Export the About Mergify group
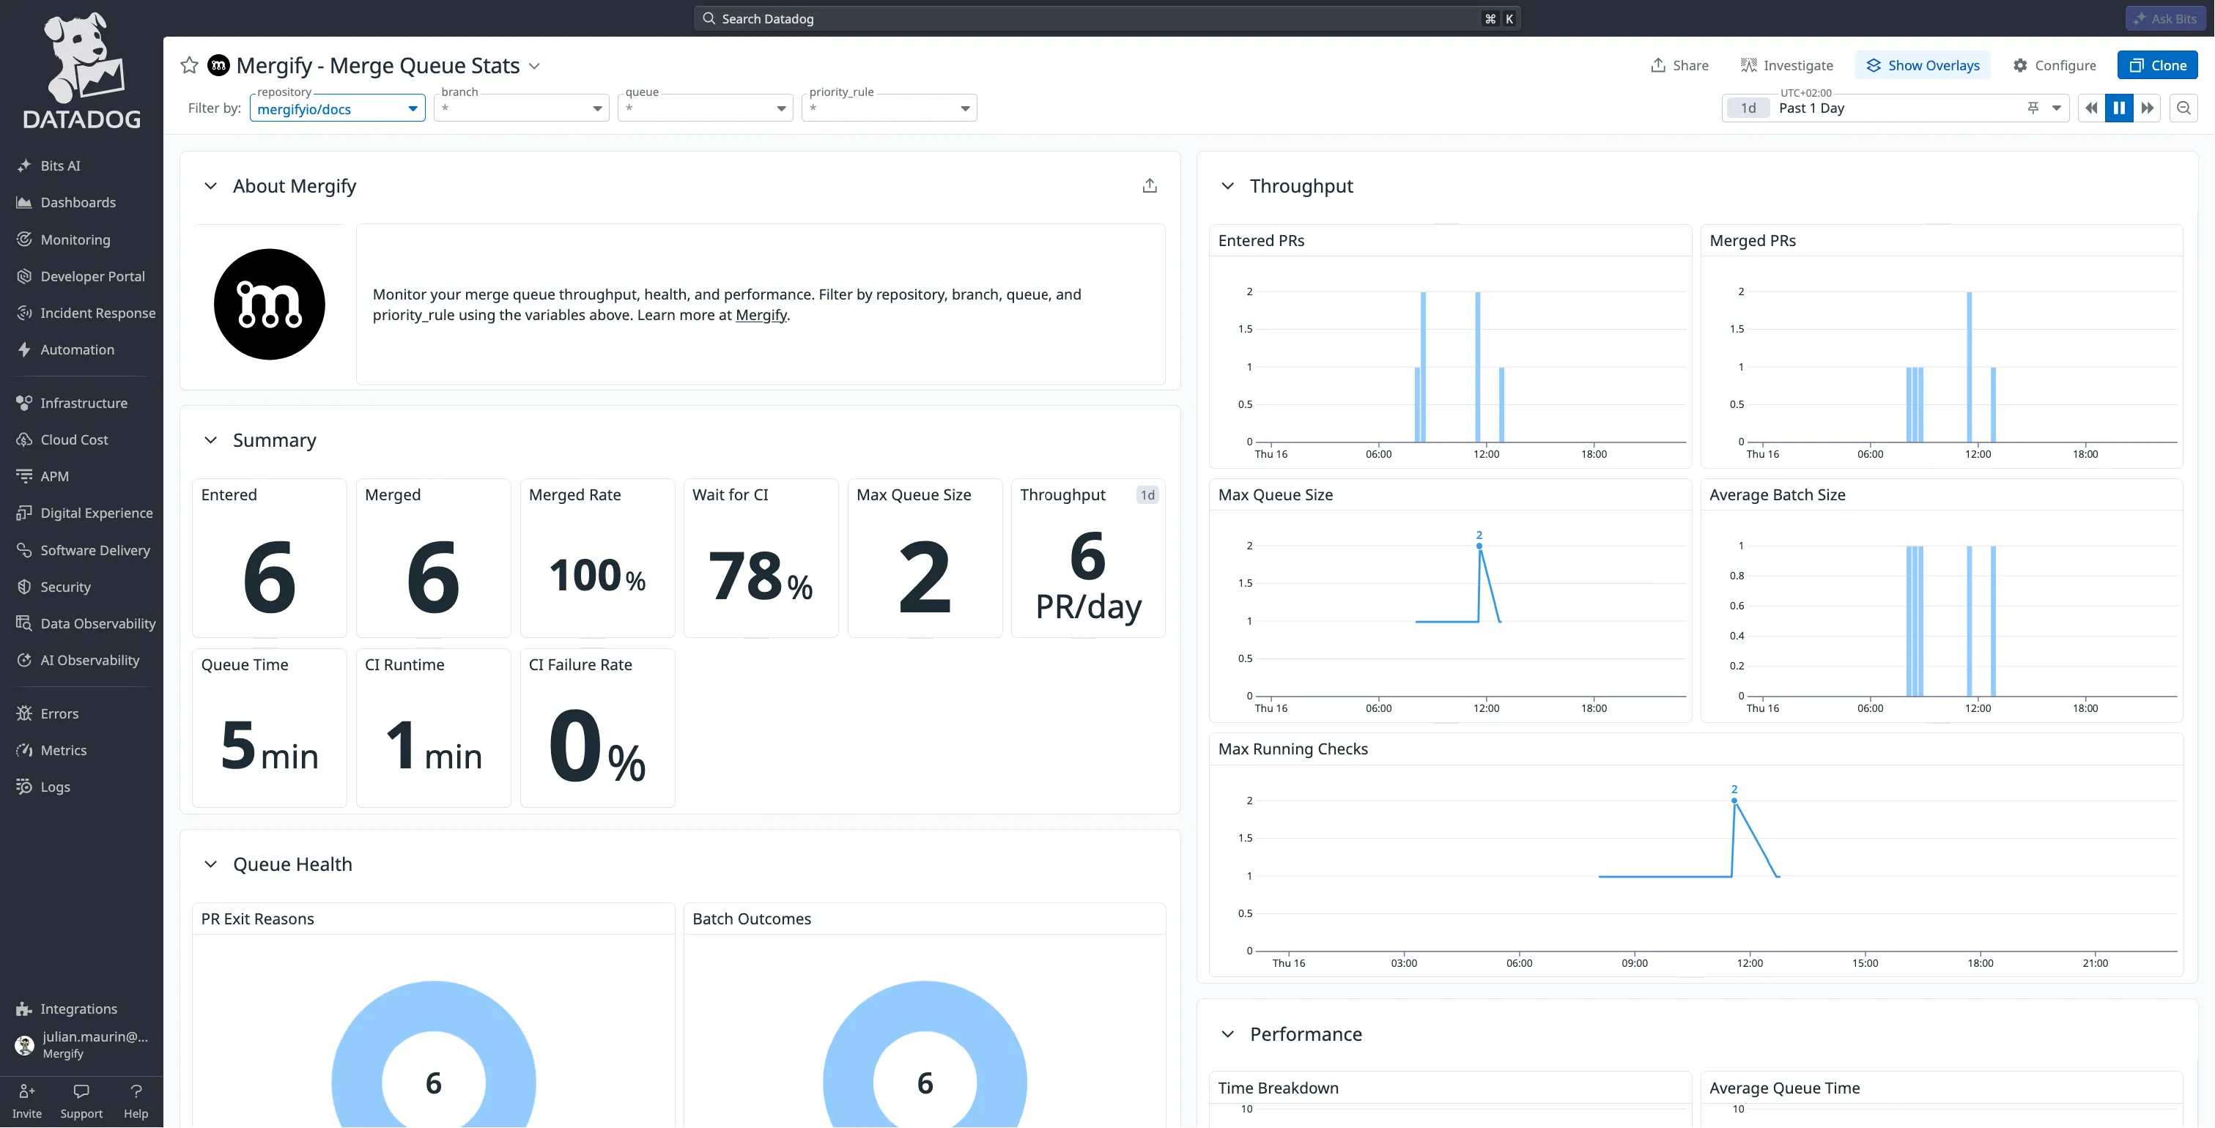This screenshot has height=1128, width=2215. [1150, 186]
